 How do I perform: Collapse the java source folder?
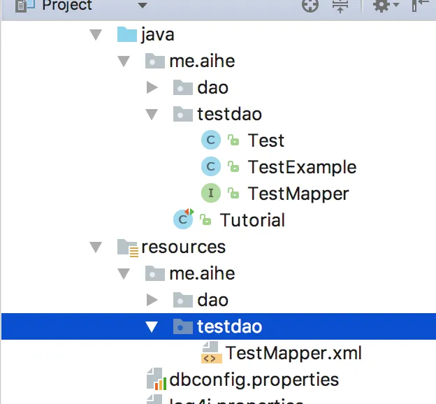96,35
